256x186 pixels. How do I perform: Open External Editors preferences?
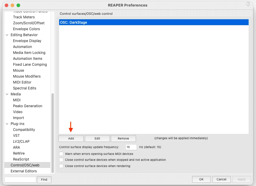(x=24, y=171)
